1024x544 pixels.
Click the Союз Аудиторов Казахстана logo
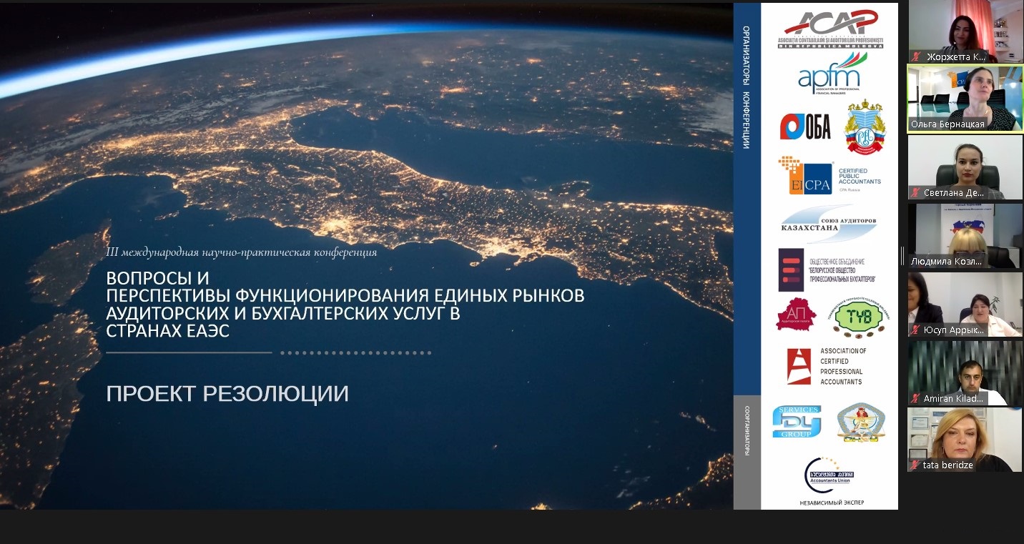click(x=828, y=224)
